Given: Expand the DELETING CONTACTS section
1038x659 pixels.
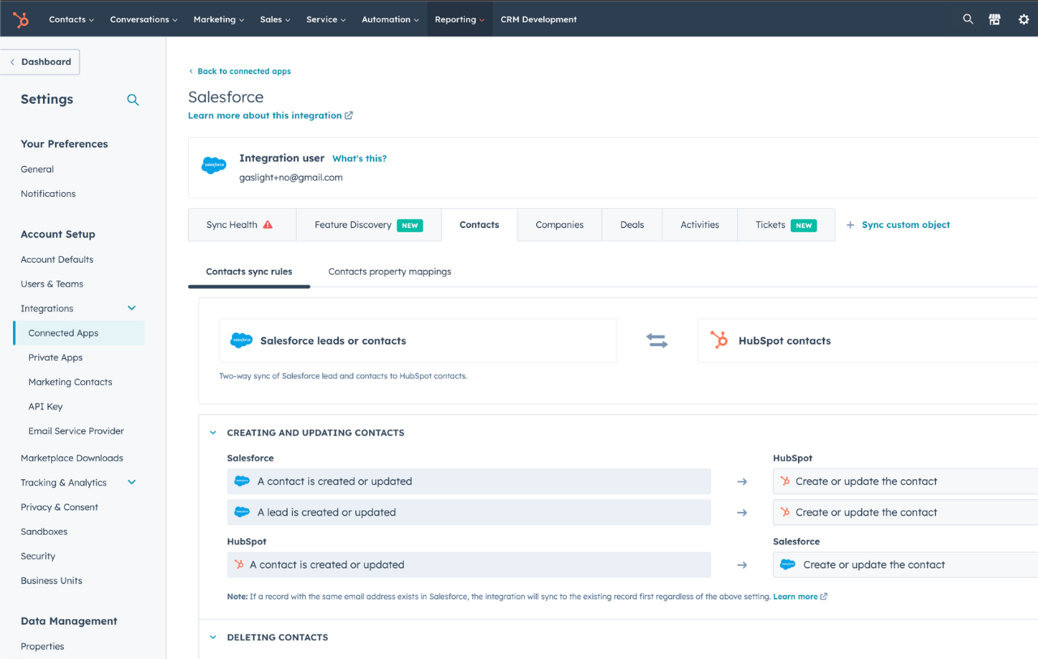Looking at the screenshot, I should tap(212, 637).
